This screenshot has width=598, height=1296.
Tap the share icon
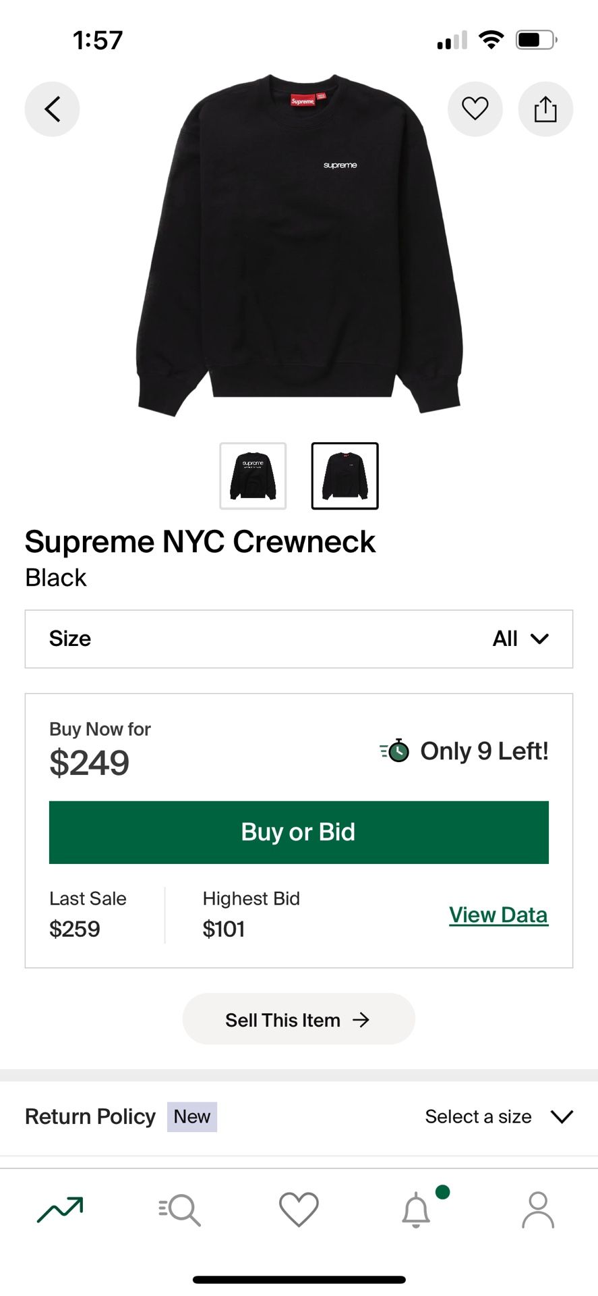[x=545, y=109]
